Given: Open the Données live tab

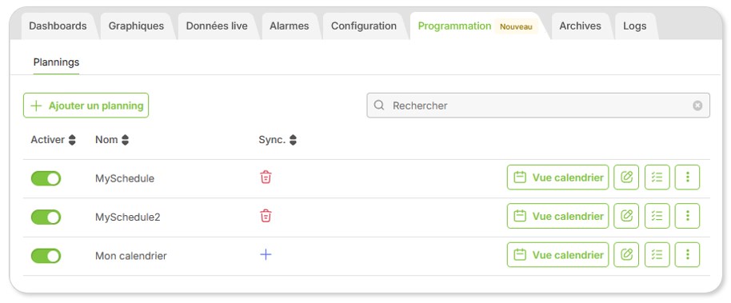Looking at the screenshot, I should [217, 26].
